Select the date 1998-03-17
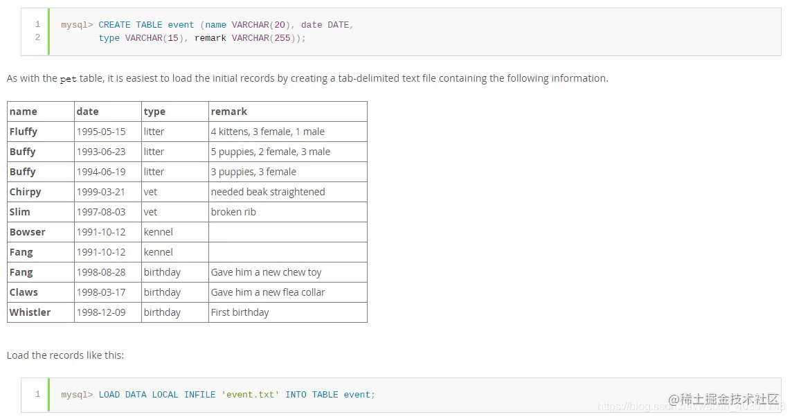 pyautogui.click(x=101, y=292)
